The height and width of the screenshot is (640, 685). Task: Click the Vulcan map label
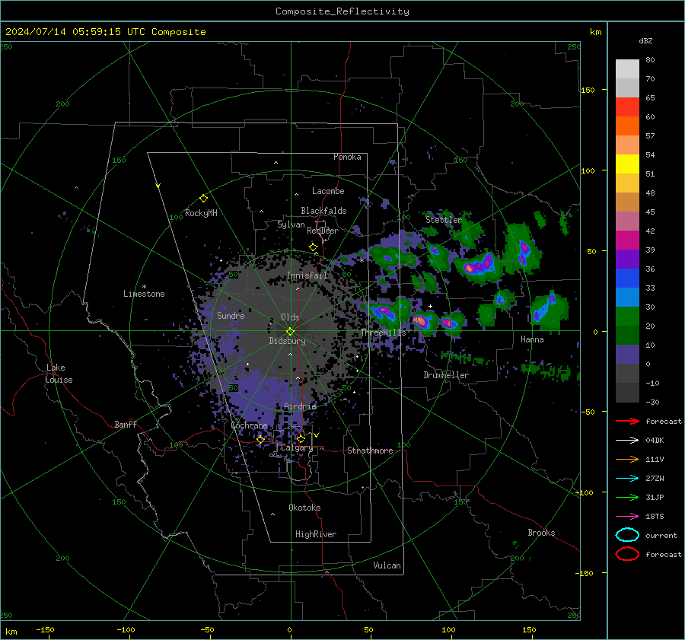387,565
